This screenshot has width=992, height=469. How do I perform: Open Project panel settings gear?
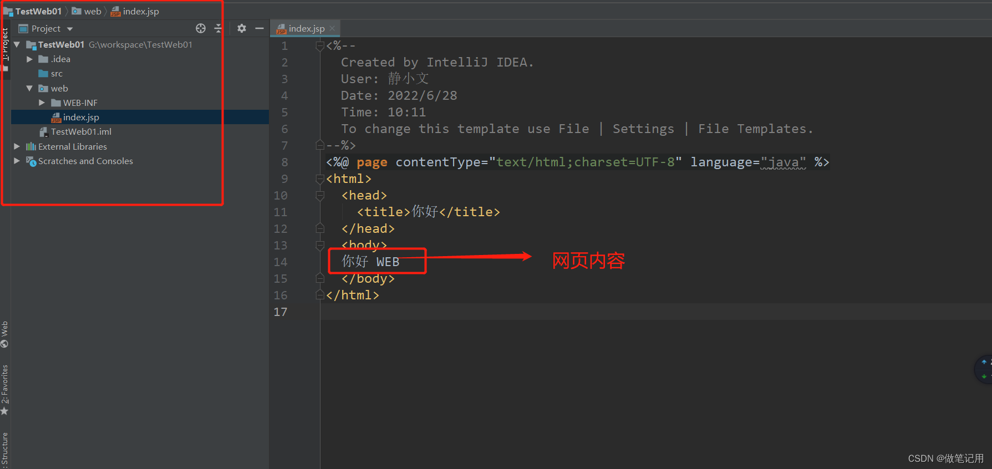pos(242,28)
